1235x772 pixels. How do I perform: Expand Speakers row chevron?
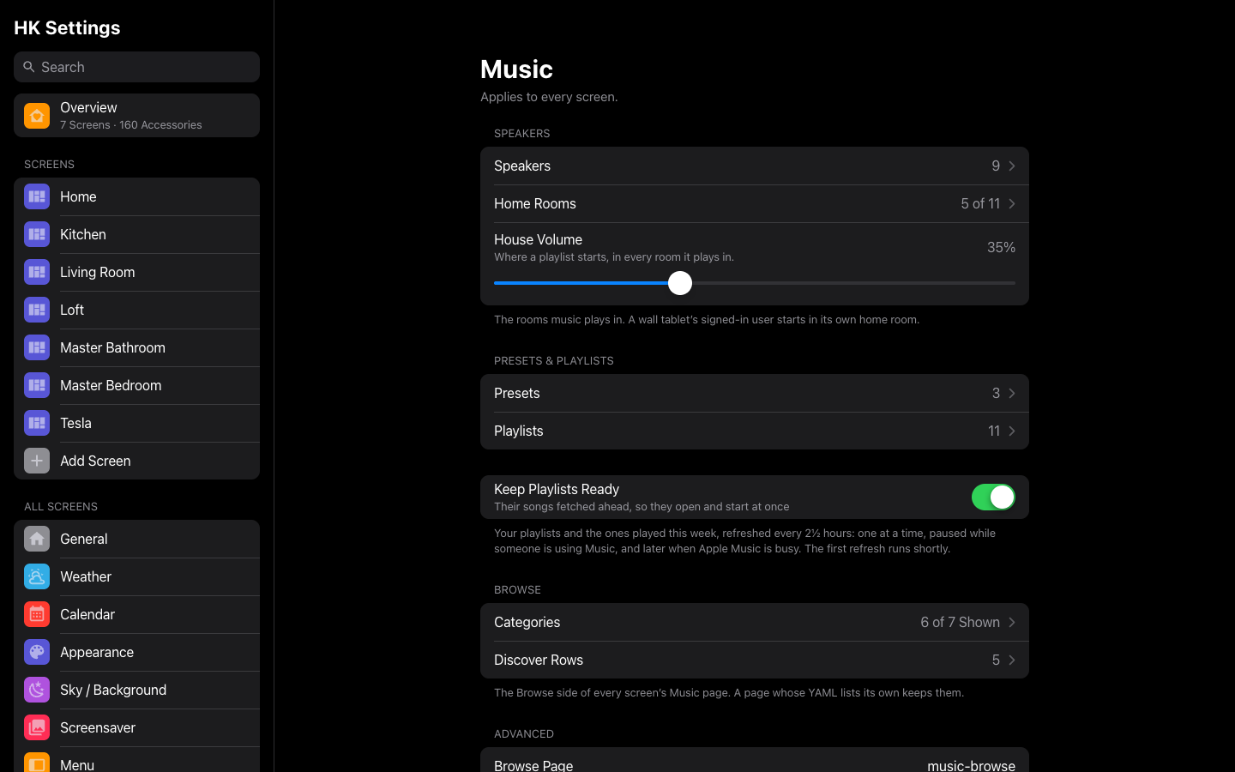click(x=1012, y=166)
